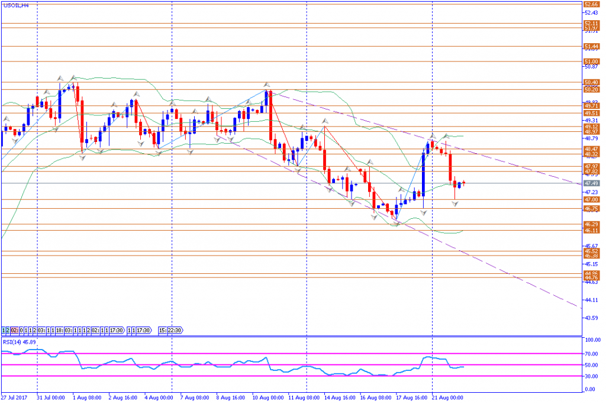Select the 18: event marker tag
This screenshot has width=606, height=404.
click(x=60, y=330)
